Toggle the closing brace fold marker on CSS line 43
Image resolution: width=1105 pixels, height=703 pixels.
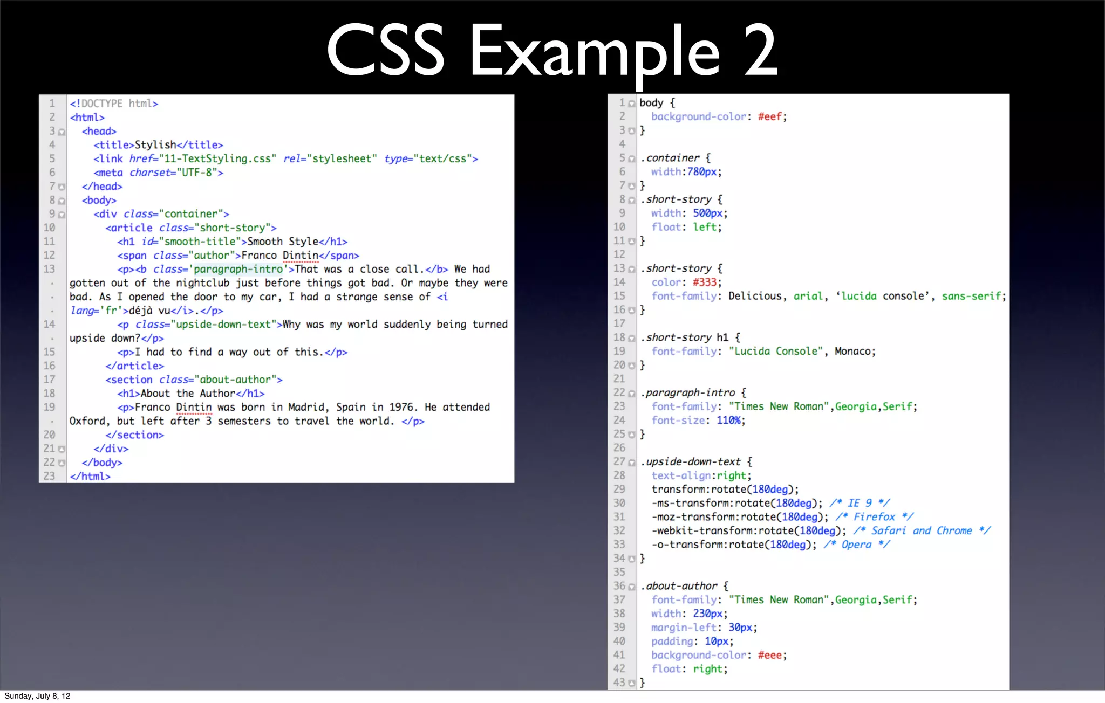coord(632,684)
